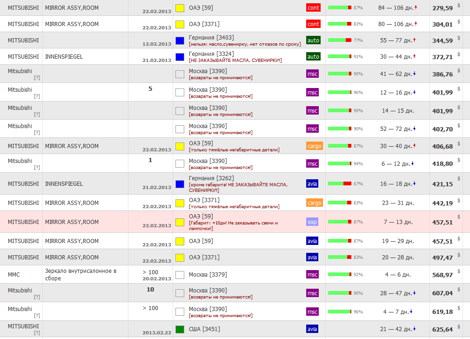
Task: Click the white square beside Москва [3379]
Action: (180, 275)
